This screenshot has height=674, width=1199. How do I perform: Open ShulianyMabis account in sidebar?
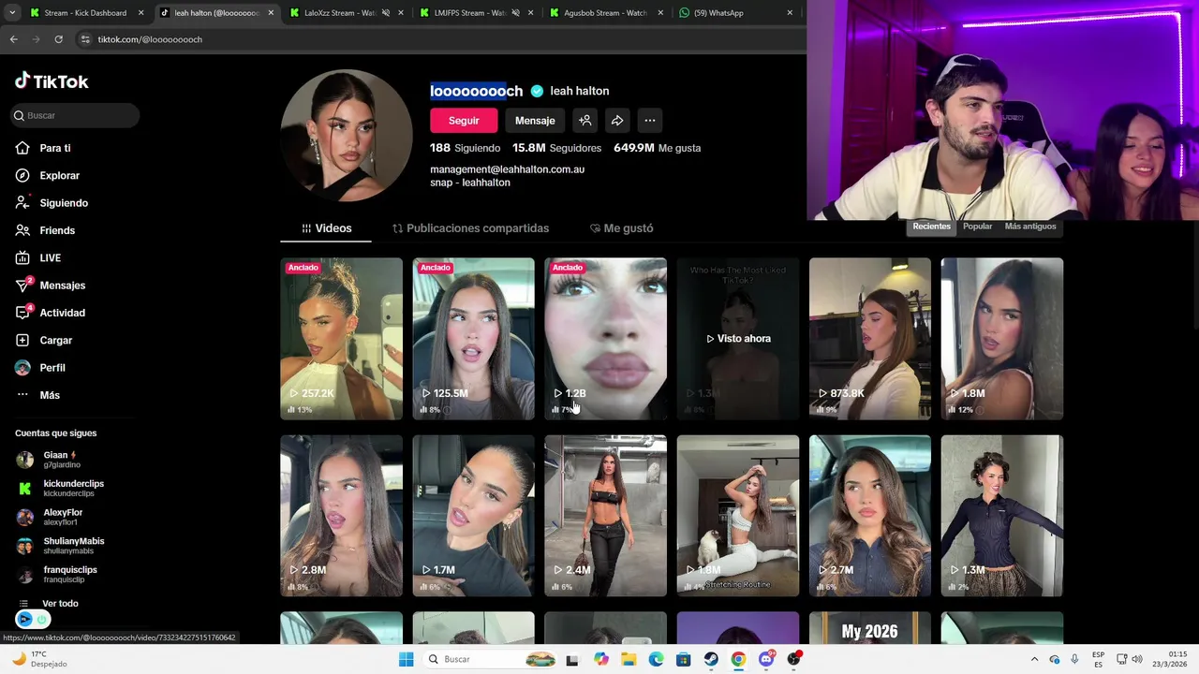click(60, 546)
